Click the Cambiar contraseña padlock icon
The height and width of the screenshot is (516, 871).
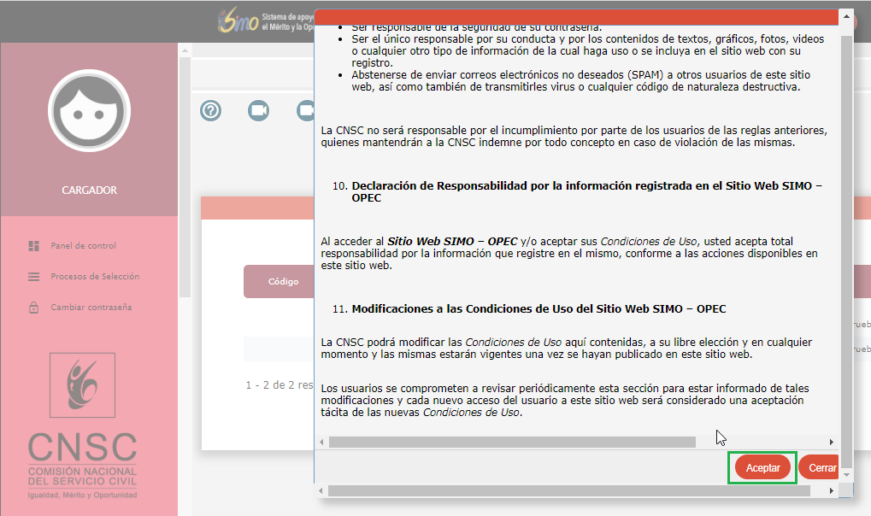pyautogui.click(x=34, y=308)
